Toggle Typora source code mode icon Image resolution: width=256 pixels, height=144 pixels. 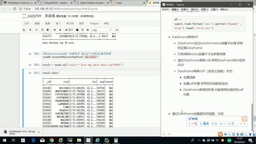tap(170, 134)
